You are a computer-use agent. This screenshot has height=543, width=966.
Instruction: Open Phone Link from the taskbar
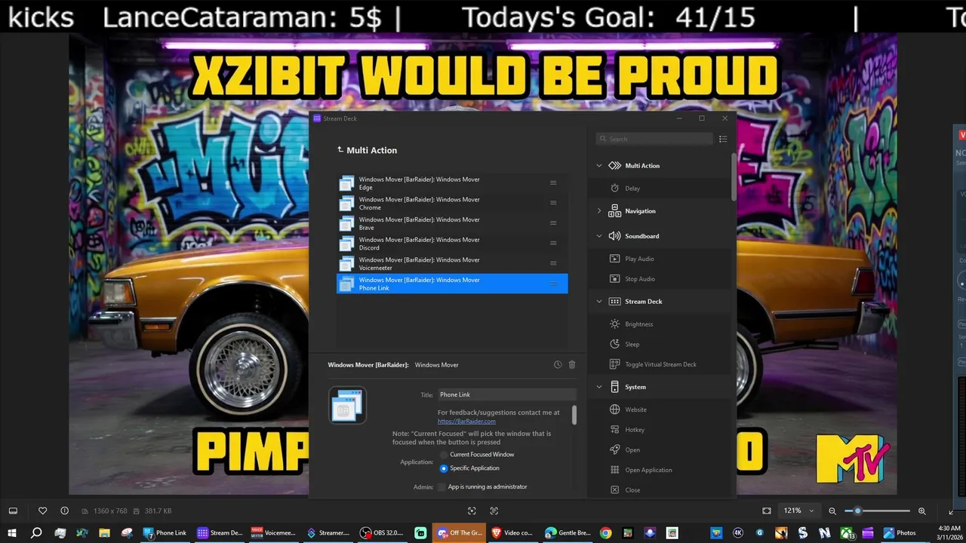[165, 532]
